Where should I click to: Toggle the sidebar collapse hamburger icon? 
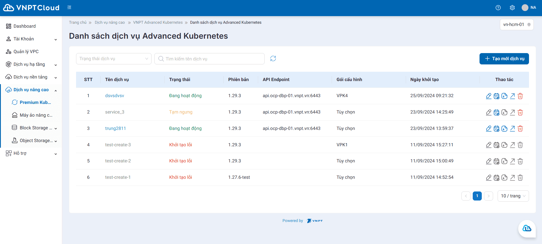click(x=69, y=8)
